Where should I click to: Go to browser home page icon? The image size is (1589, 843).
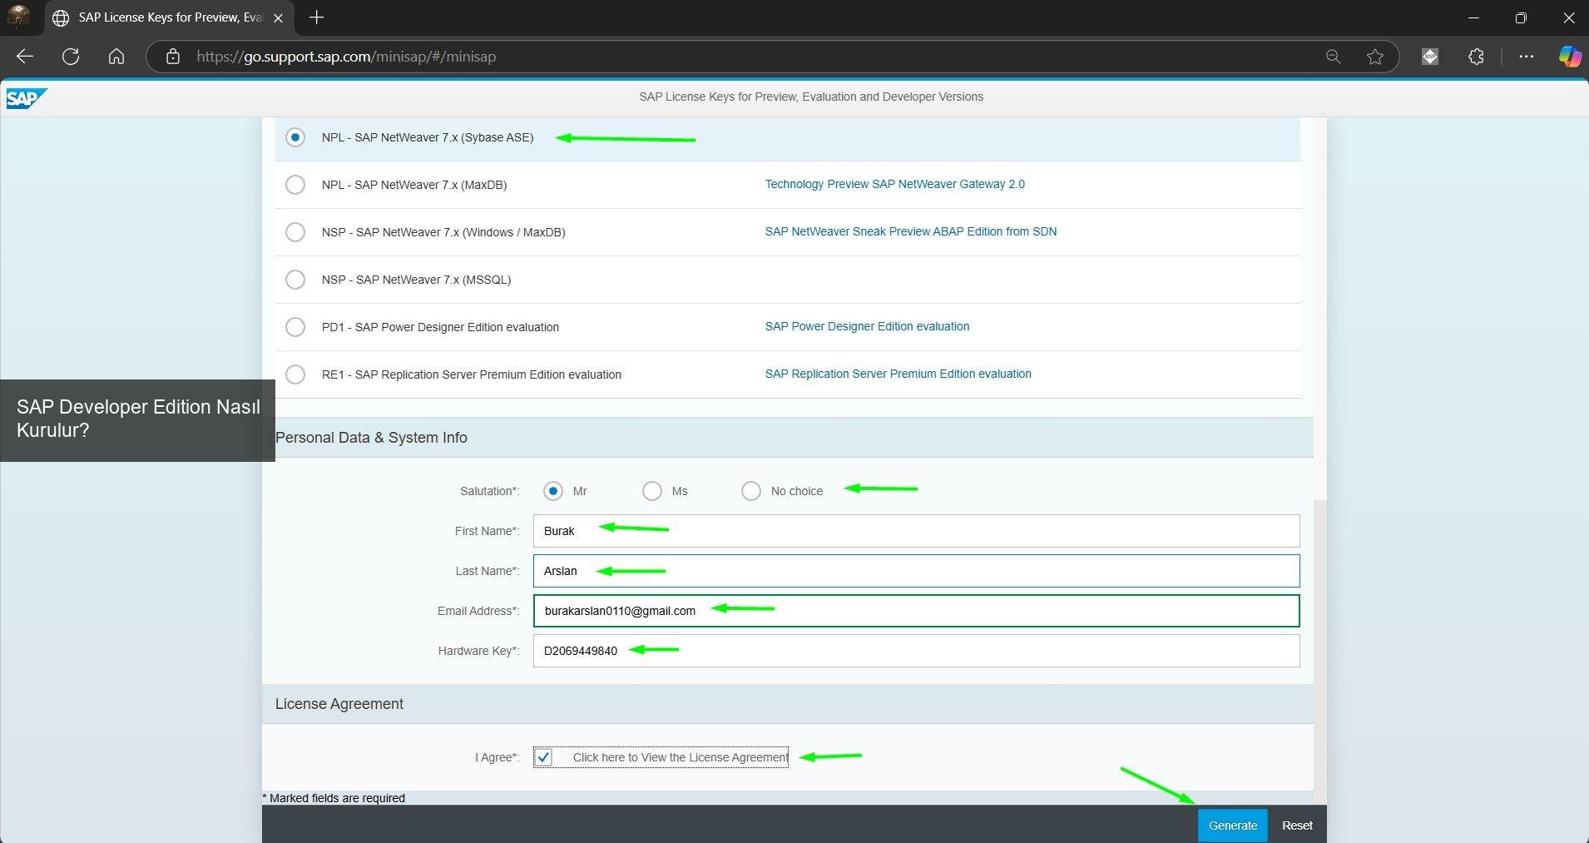coord(116,57)
